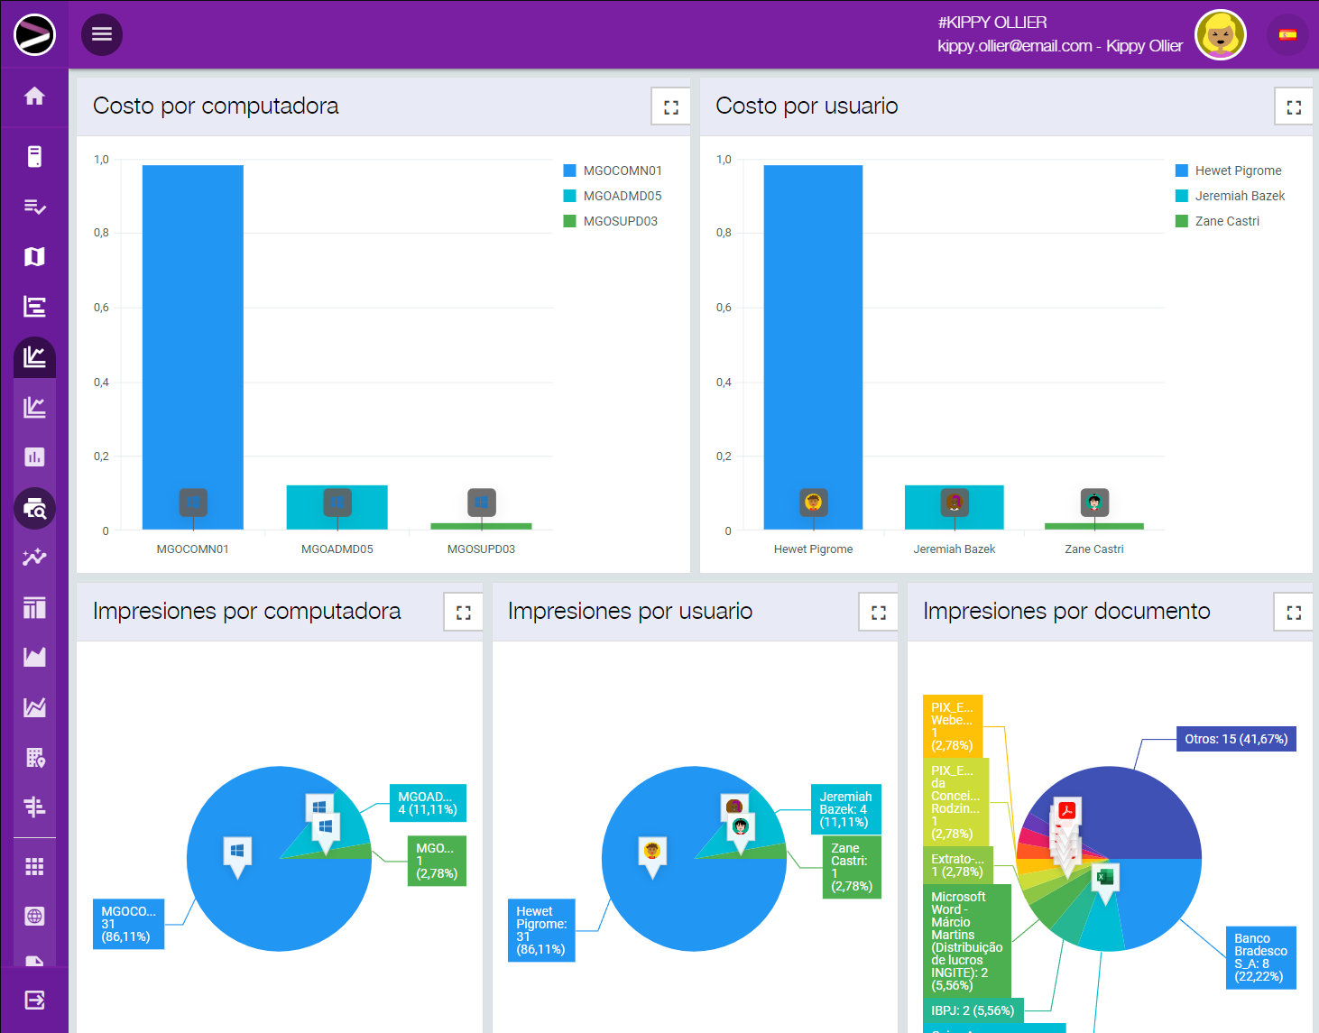Open the globe icon in sidebar
The width and height of the screenshot is (1319, 1033).
coord(34,917)
